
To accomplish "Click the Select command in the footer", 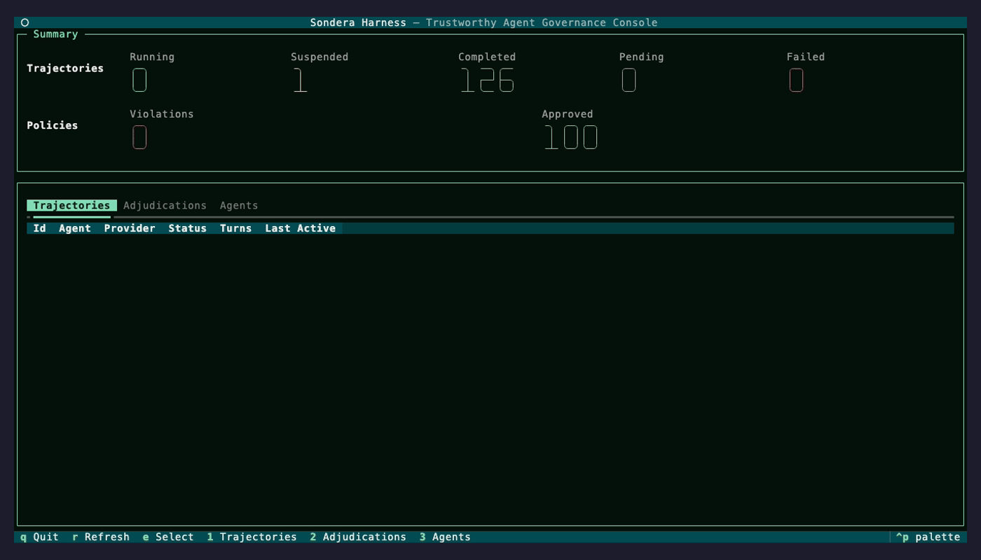I will tap(168, 537).
